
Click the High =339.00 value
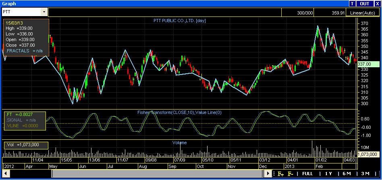point(19,28)
